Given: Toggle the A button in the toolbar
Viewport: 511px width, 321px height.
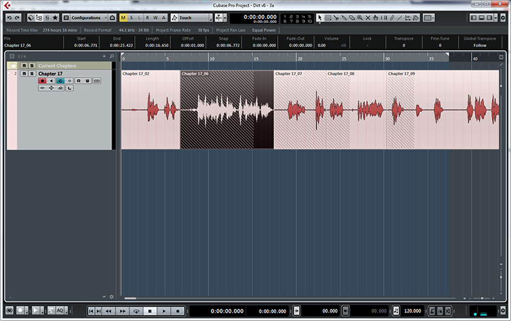Looking at the screenshot, I should 164,18.
